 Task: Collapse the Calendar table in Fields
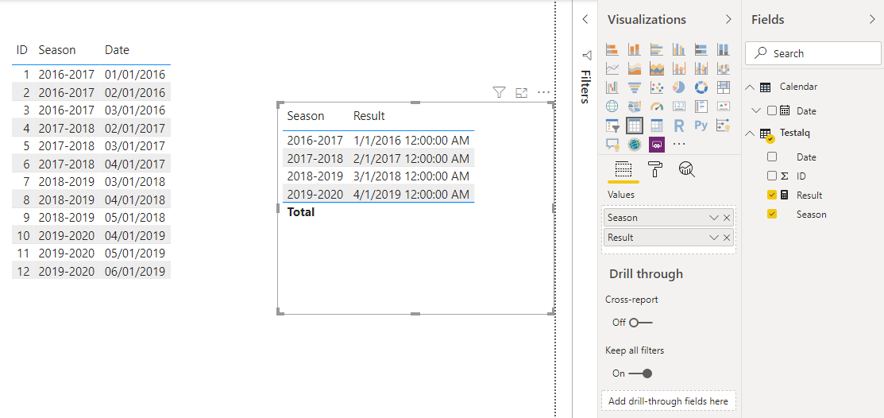coord(749,87)
